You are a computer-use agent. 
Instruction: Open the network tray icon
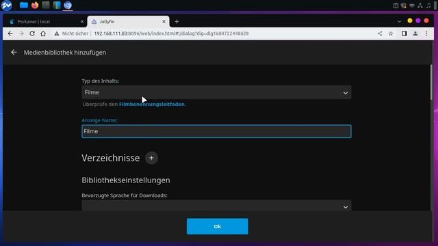420,5
